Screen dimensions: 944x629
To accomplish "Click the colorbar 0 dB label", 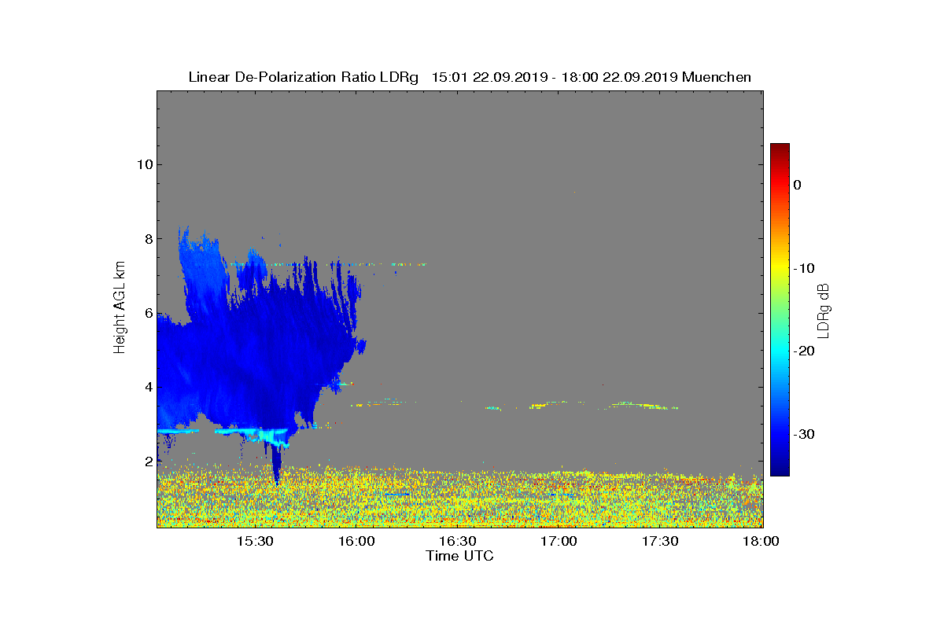I will (797, 185).
